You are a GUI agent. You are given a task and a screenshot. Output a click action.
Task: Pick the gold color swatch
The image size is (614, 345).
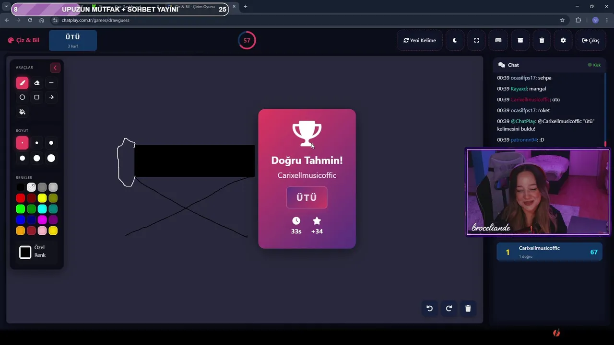53,231
